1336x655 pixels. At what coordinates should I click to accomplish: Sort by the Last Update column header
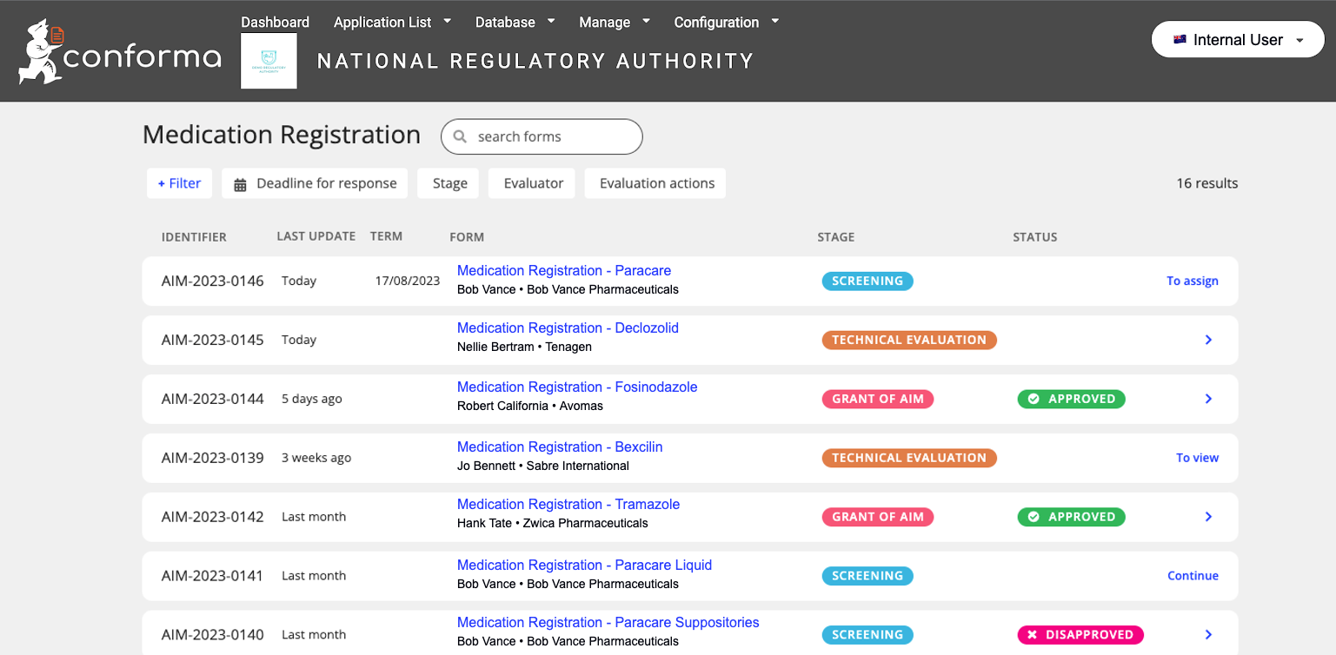(316, 236)
